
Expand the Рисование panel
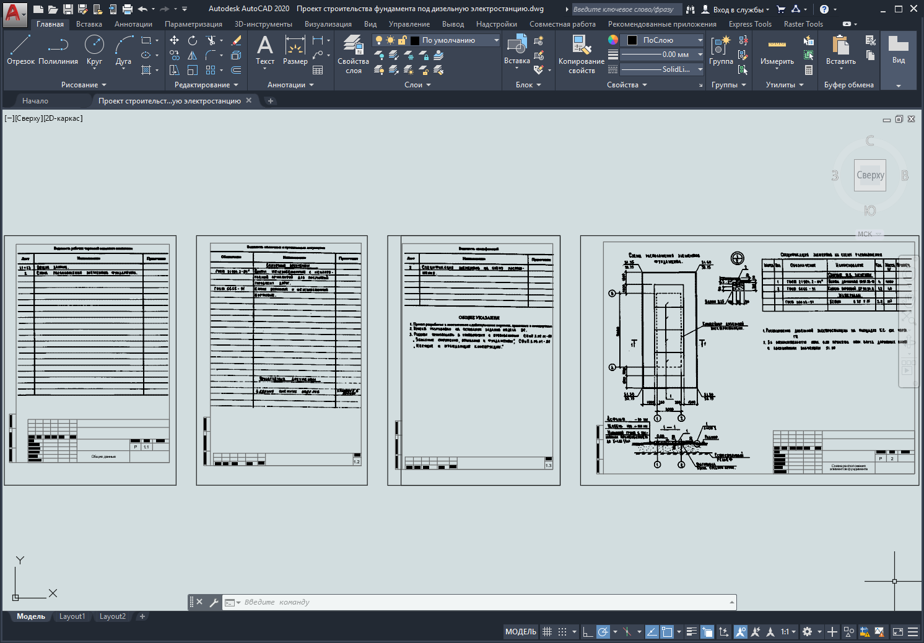(84, 85)
